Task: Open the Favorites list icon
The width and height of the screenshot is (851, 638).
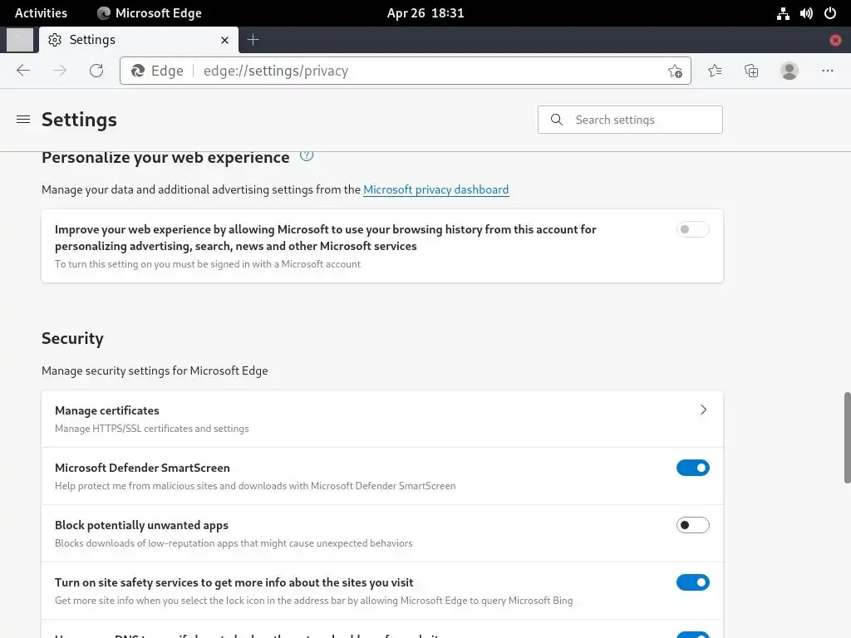Action: [x=715, y=71]
